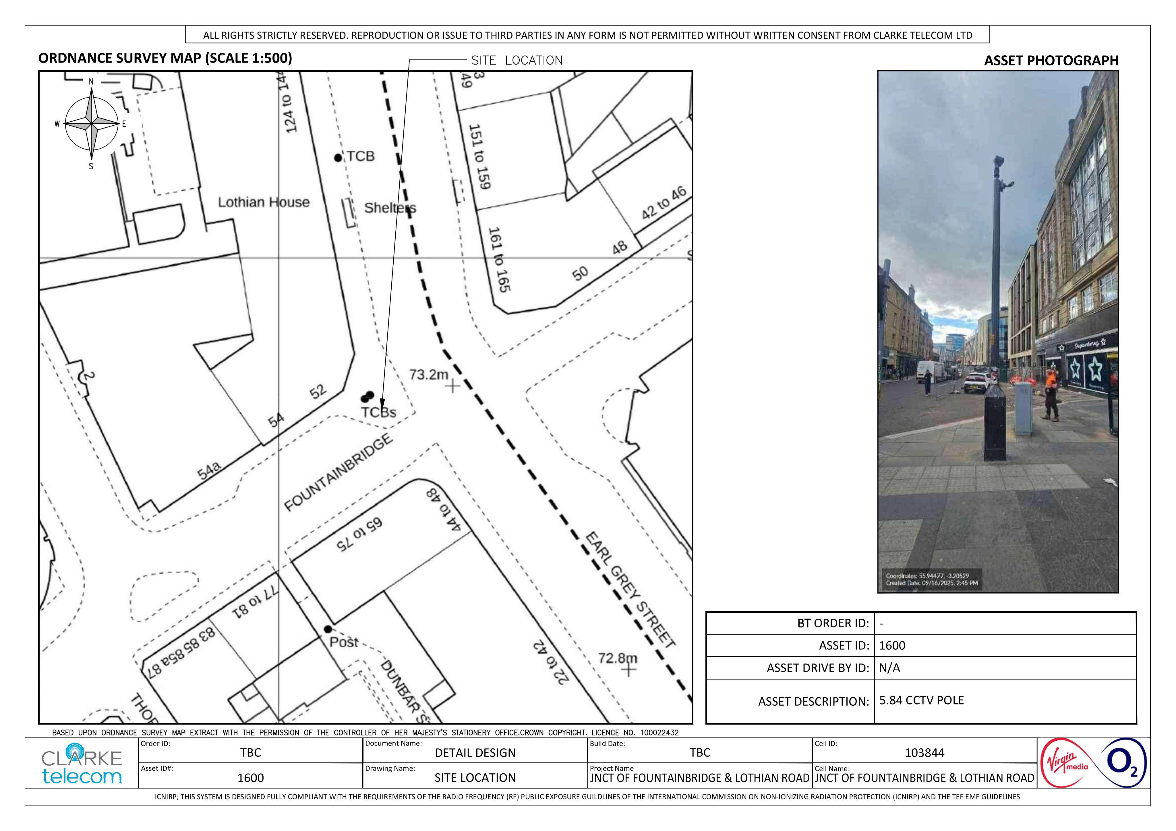Screen dimensions: 1176x831
Task: Click the 'ALL RIGHTS STRICTLY RESERVED' notice banner
Action: (587, 35)
